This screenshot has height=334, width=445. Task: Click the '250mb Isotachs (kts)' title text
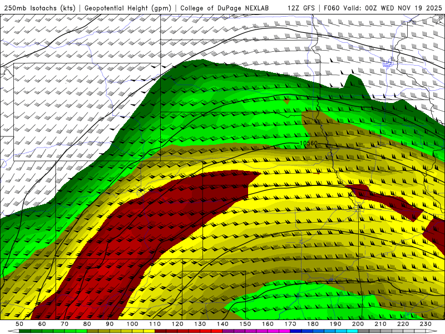39,8
